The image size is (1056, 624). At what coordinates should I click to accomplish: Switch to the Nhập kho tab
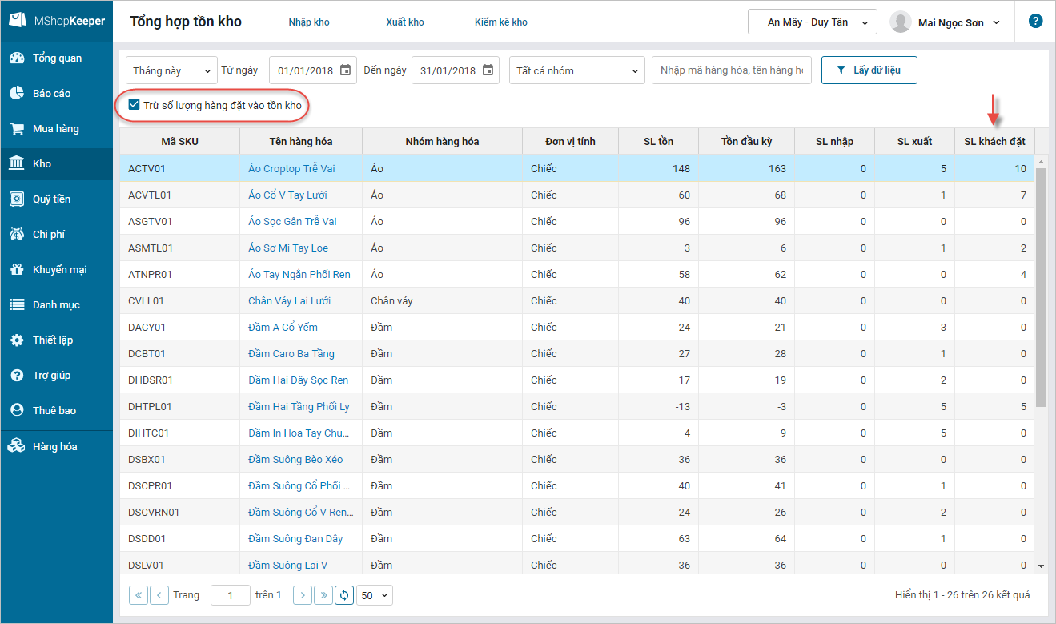pyautogui.click(x=309, y=22)
